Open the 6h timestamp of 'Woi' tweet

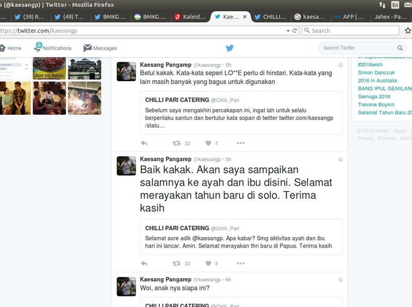click(x=228, y=280)
